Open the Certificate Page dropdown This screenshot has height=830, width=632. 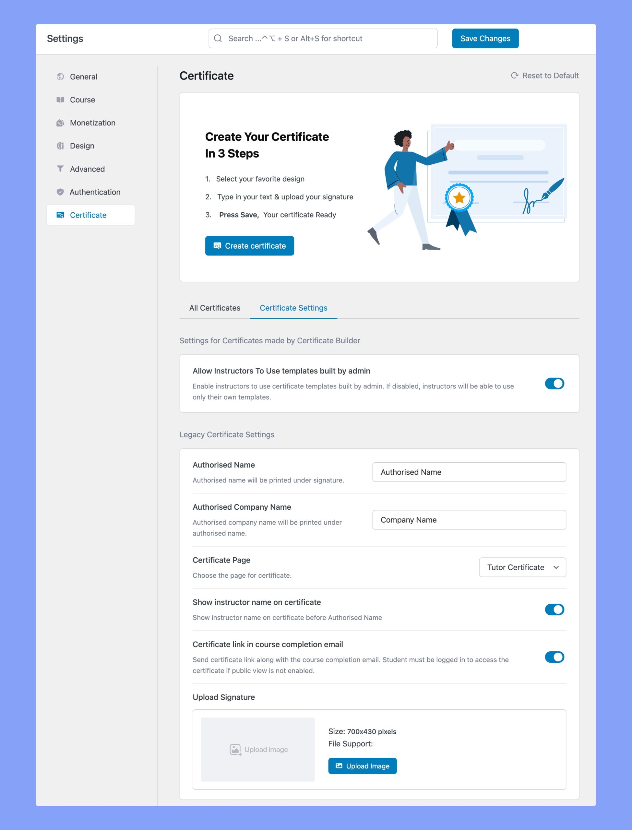tap(522, 567)
